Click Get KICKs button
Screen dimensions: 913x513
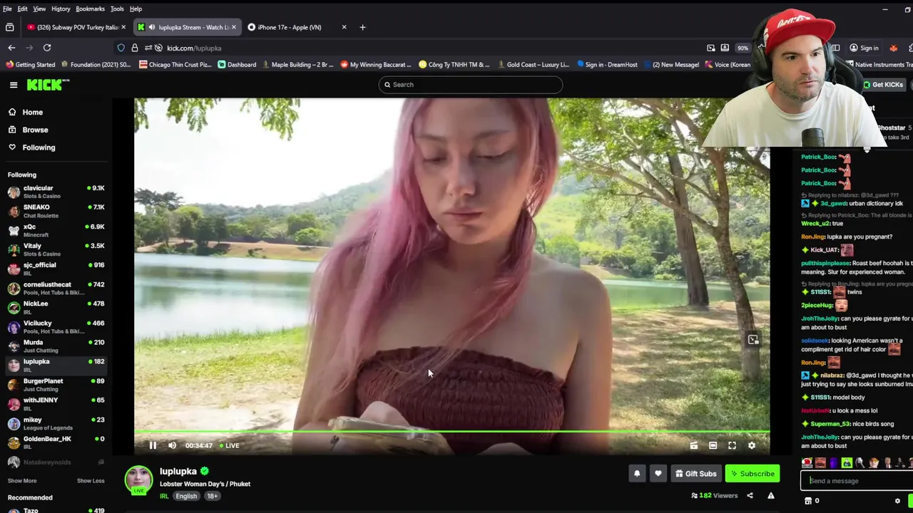[884, 85]
